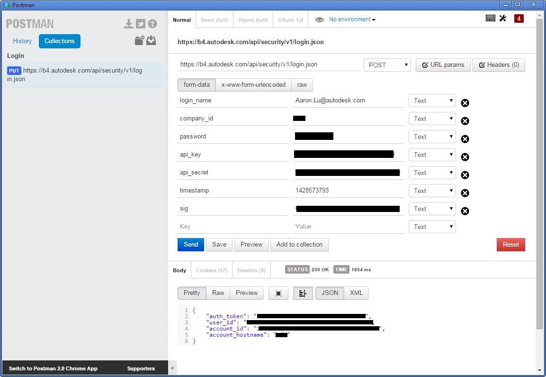Click the red notification badge showing 4
This screenshot has width=546, height=377.
point(519,18)
